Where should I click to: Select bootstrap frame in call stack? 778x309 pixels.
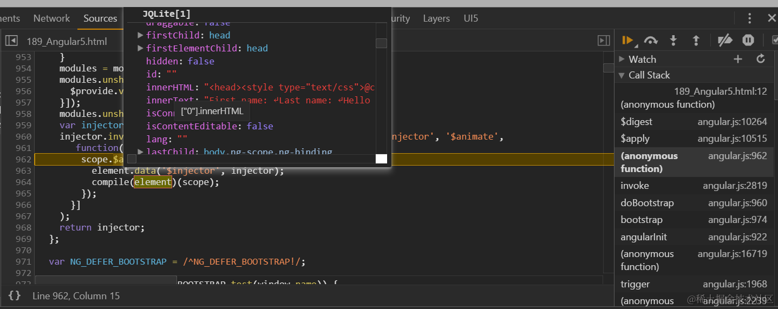694,220
